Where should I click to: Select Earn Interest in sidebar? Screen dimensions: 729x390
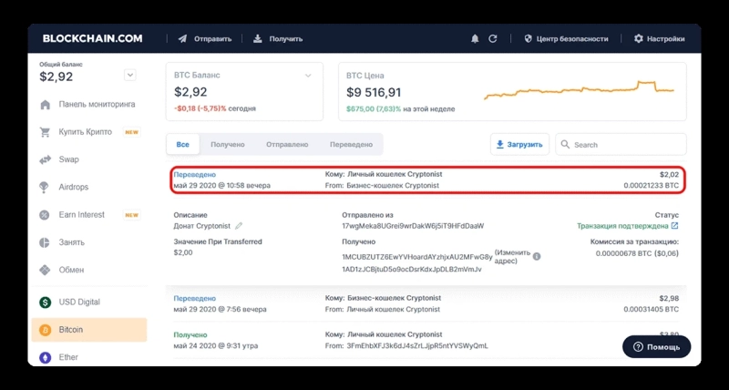click(x=82, y=215)
